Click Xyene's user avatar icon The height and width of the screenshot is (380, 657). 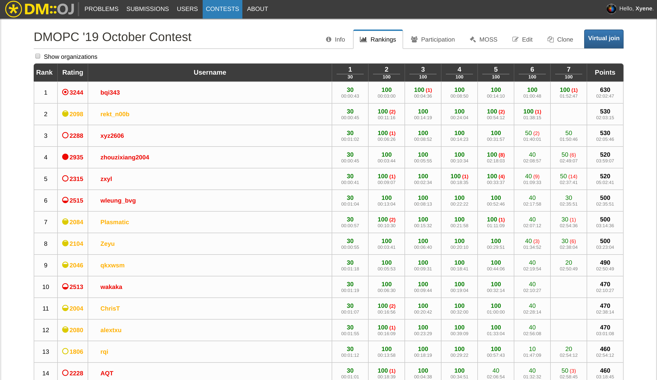pyautogui.click(x=611, y=9)
